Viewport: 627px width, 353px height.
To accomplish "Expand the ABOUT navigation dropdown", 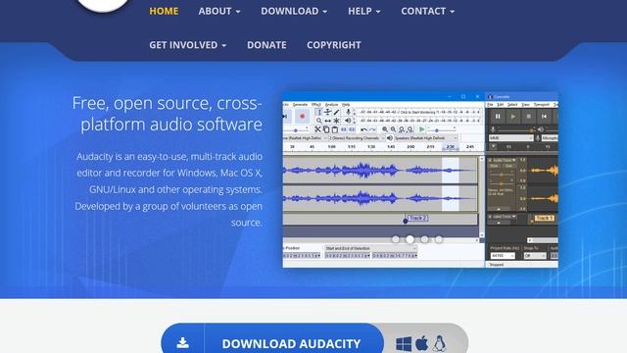I will coord(219,11).
